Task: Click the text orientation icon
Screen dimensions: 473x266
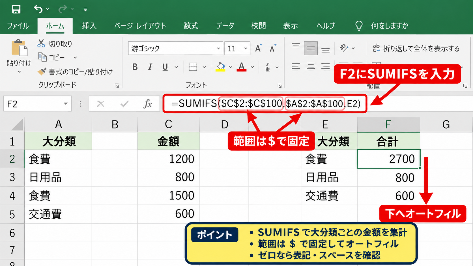Action: point(344,48)
